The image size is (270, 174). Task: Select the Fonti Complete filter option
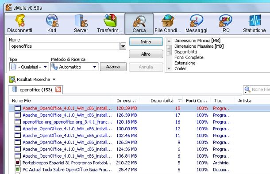coord(189,57)
